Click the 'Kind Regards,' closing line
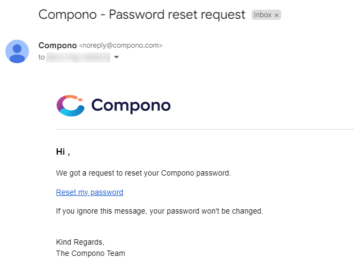 (x=80, y=242)
